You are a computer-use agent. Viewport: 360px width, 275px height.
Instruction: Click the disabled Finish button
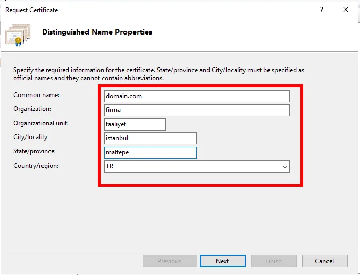pyautogui.click(x=273, y=261)
